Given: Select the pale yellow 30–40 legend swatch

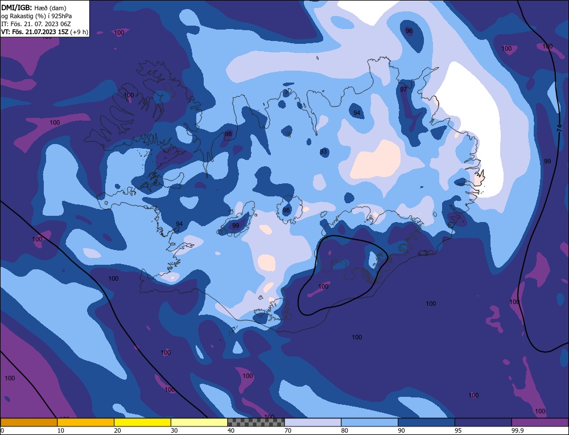Looking at the screenshot, I should tap(199, 422).
